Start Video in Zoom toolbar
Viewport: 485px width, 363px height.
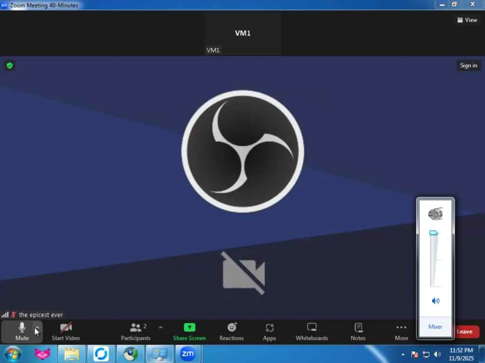(65, 332)
